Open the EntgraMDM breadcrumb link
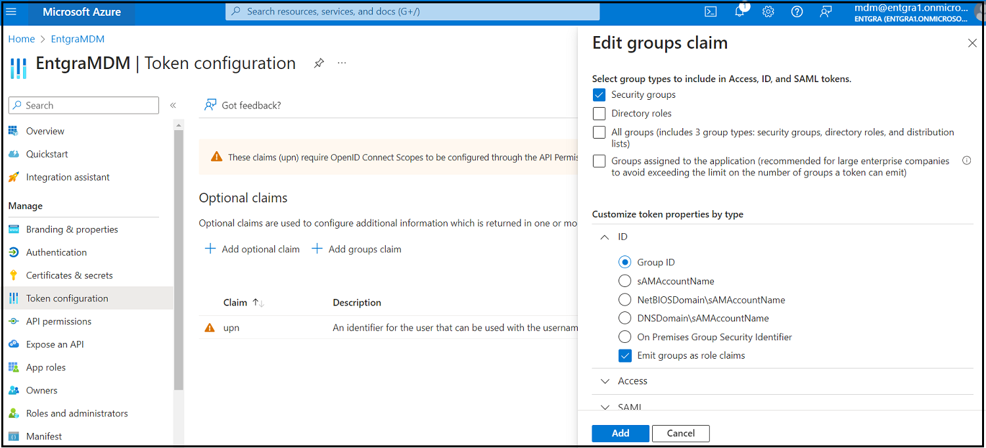The height and width of the screenshot is (448, 986). coord(78,39)
